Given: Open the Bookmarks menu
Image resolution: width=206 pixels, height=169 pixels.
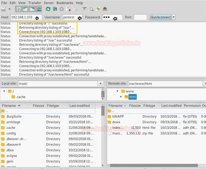Looking at the screenshot, I should click(x=65, y=3).
